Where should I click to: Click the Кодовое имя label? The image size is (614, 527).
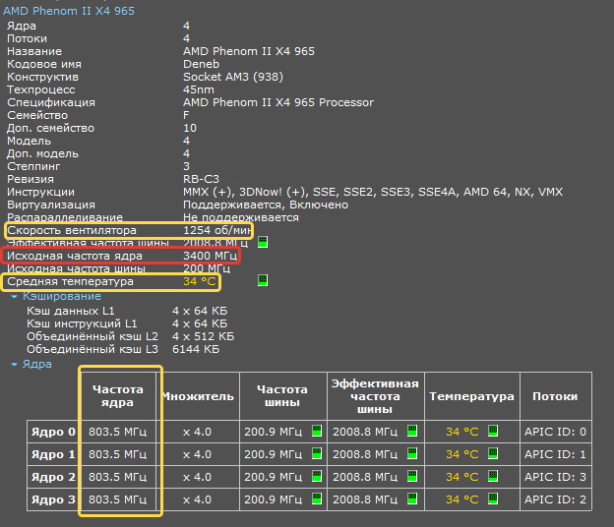tap(44, 64)
